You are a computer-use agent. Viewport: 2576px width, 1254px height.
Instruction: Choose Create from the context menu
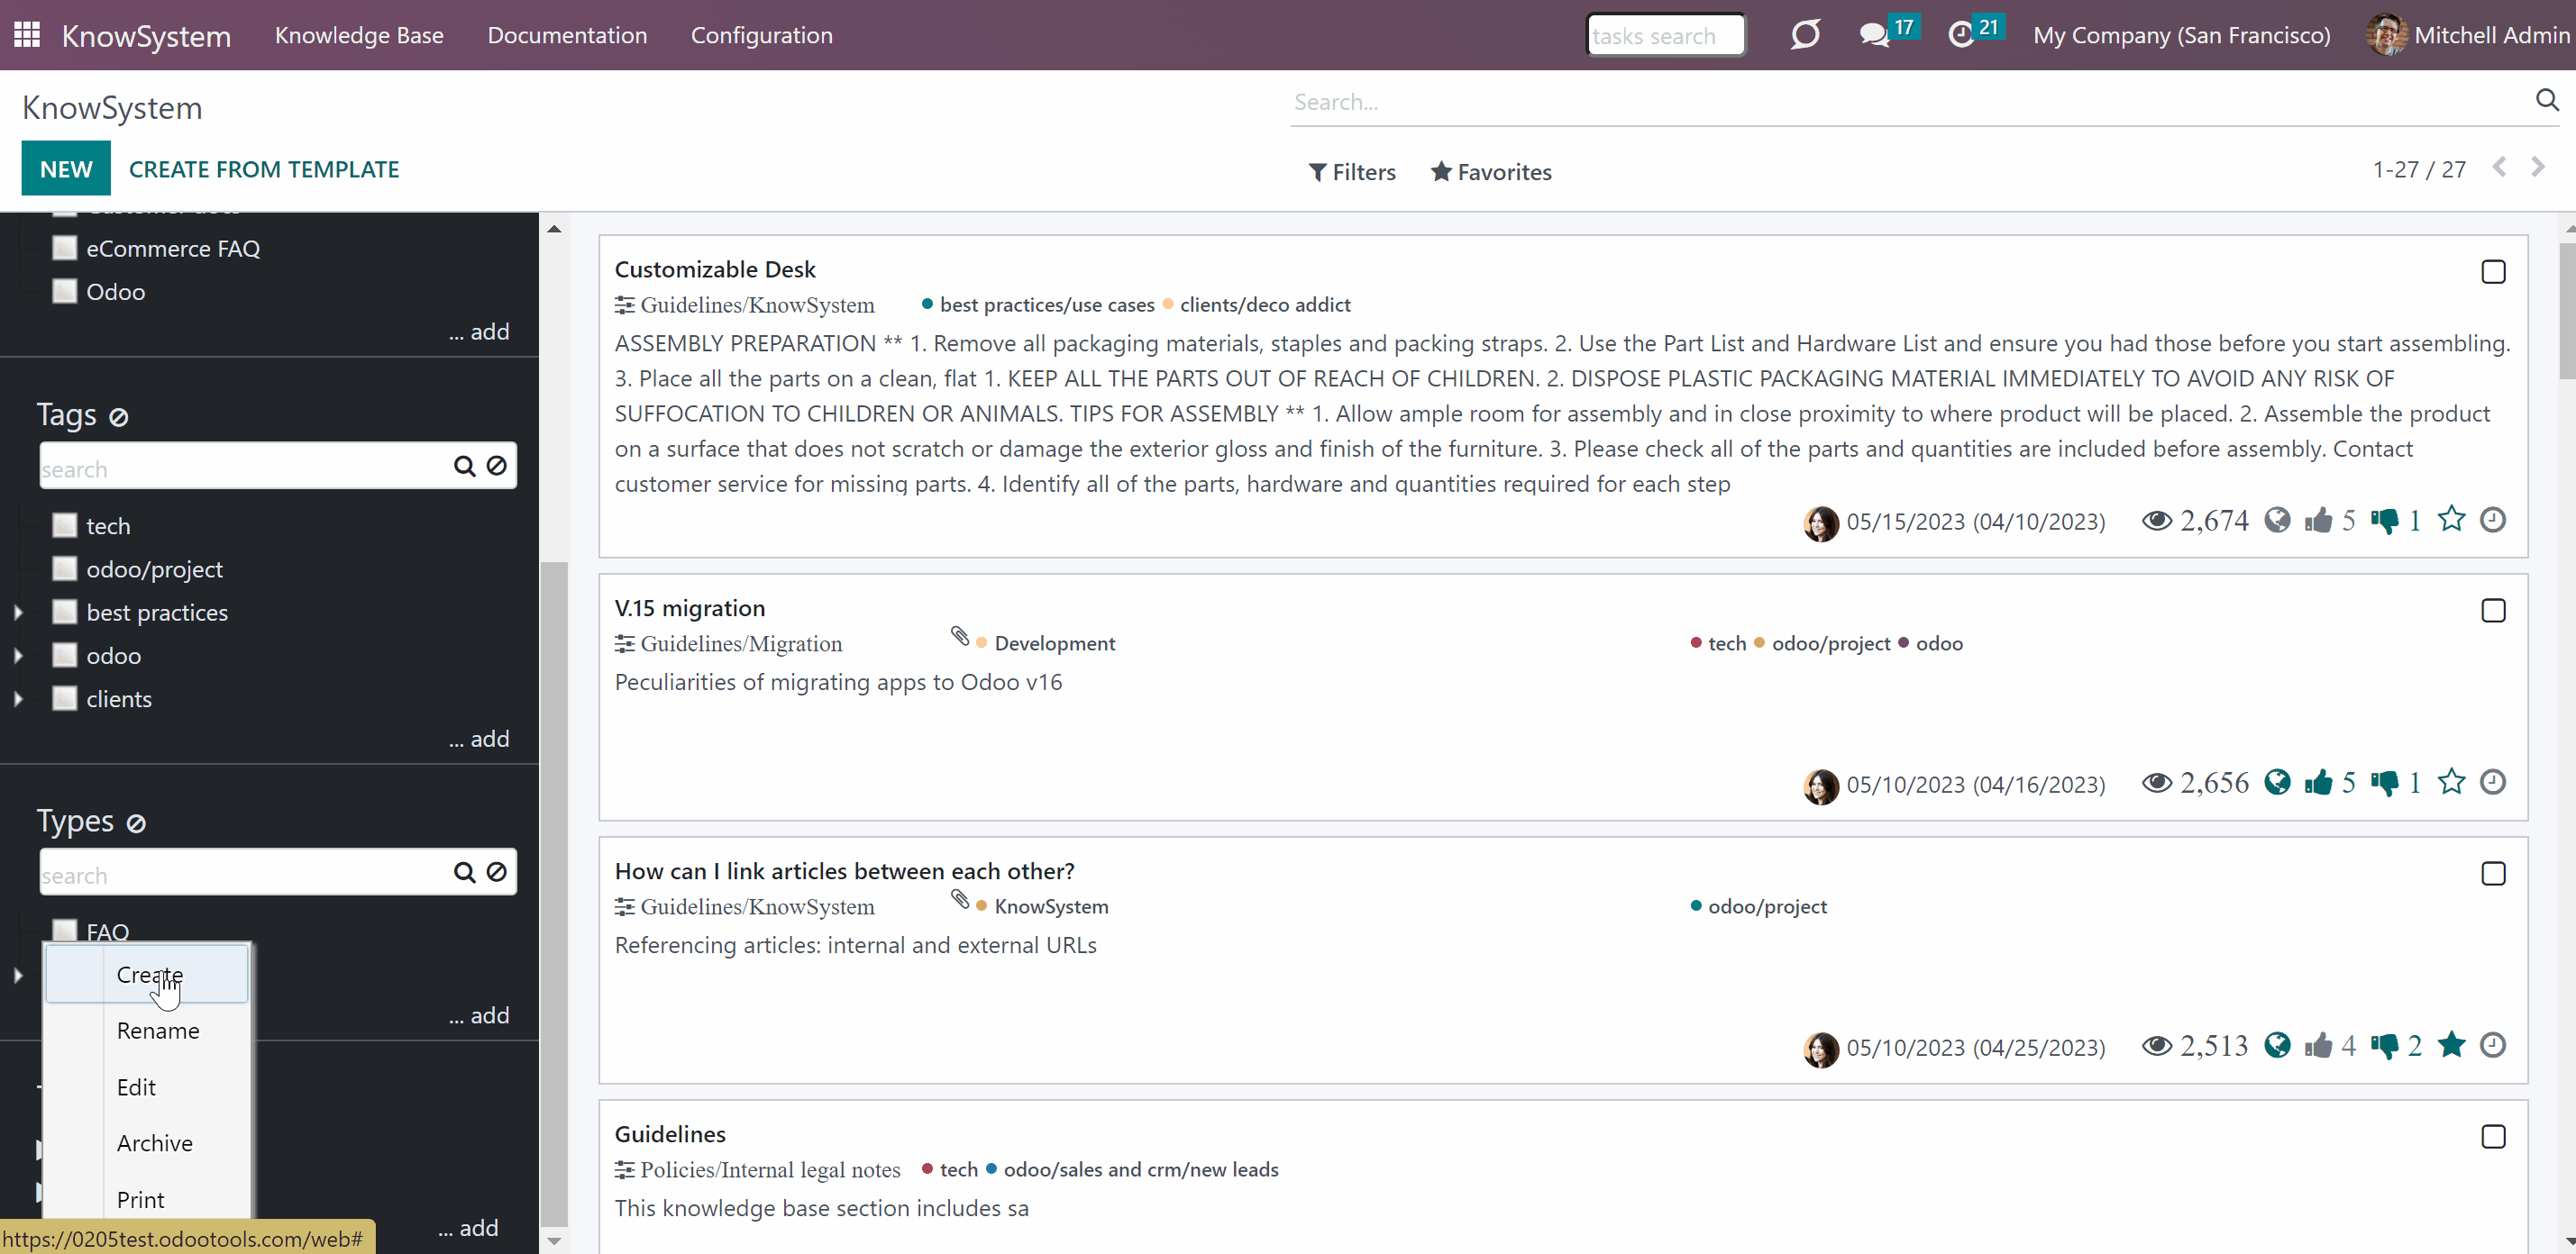[147, 974]
